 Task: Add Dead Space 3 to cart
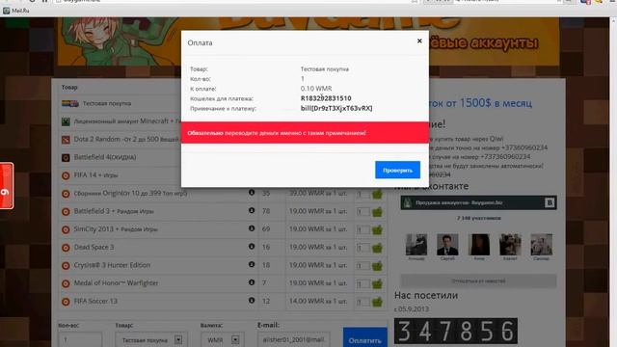(x=377, y=248)
